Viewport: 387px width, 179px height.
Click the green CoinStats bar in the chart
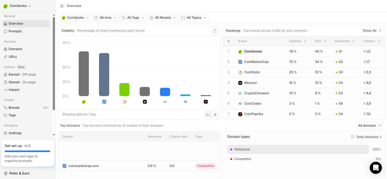124,90
